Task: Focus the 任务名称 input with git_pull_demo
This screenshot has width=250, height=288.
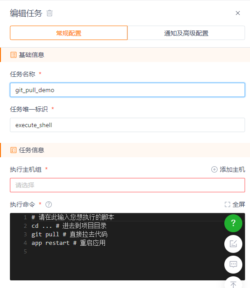Action: [x=127, y=90]
